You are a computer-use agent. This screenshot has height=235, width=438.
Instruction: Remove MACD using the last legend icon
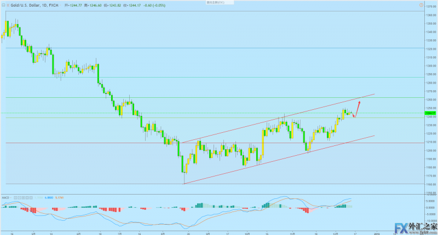coord(30,197)
